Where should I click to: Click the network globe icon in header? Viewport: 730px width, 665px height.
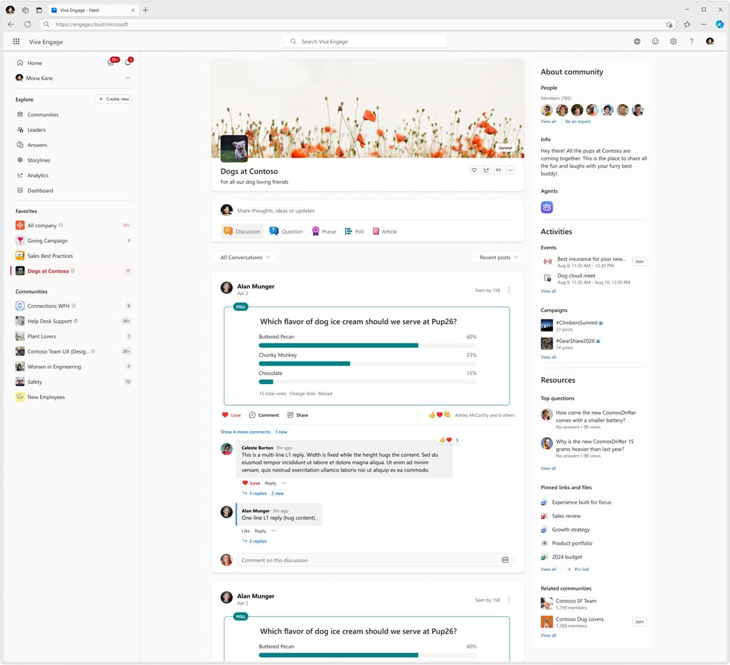point(637,41)
